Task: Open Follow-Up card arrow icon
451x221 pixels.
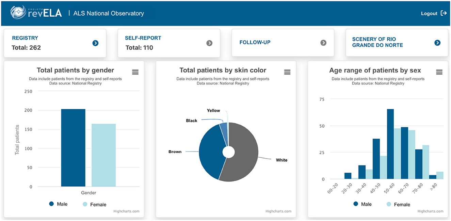Action: 323,43
